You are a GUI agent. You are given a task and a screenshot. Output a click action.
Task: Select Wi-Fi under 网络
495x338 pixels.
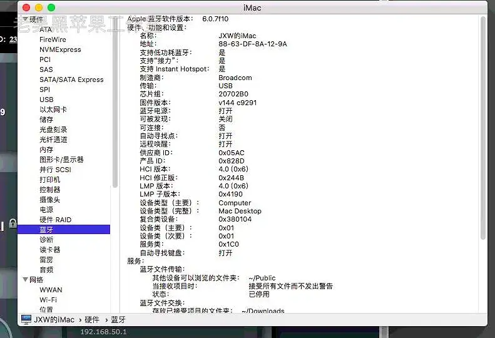tap(48, 300)
